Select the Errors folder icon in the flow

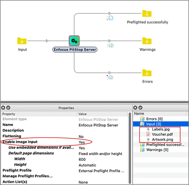point(147,73)
